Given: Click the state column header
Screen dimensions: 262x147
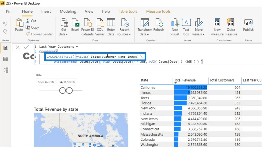Looking at the screenshot, I should 144,80.
